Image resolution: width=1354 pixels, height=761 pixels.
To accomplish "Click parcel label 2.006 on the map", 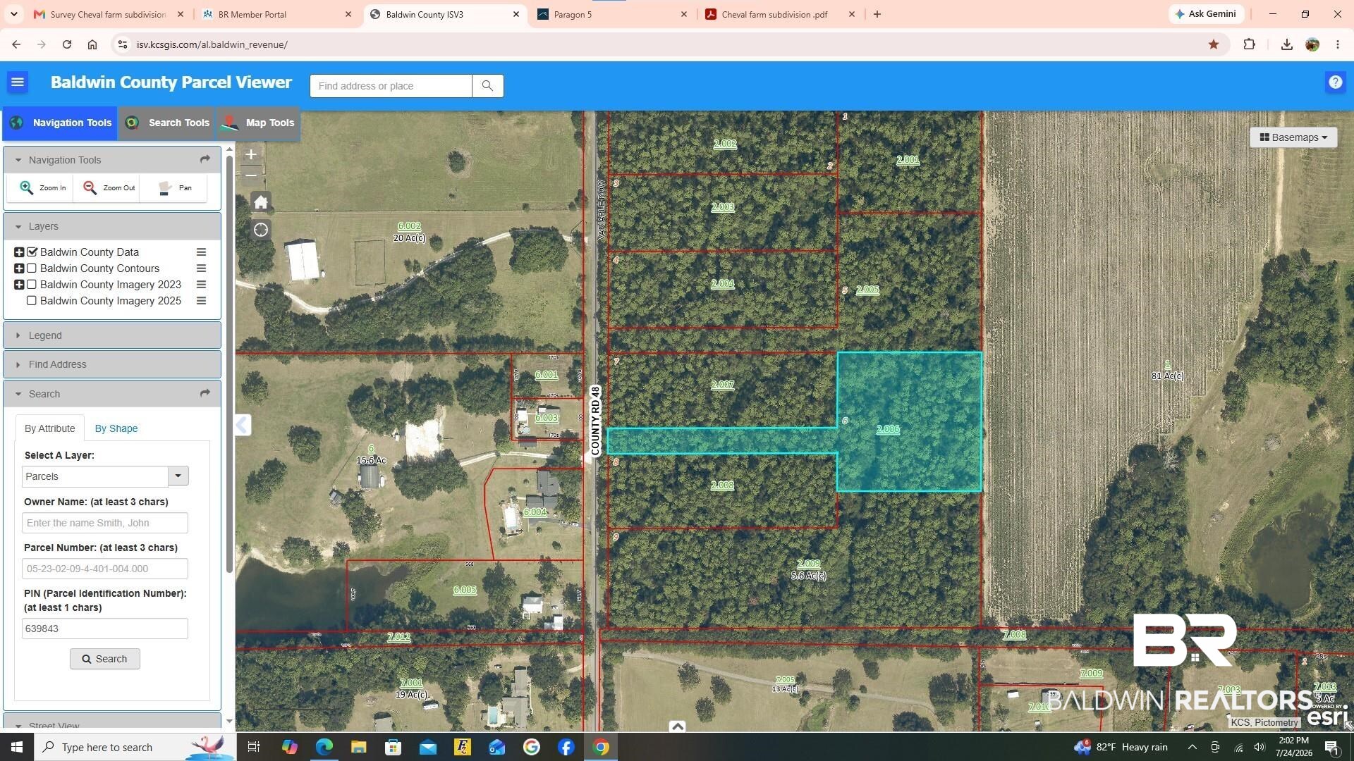I will [888, 429].
